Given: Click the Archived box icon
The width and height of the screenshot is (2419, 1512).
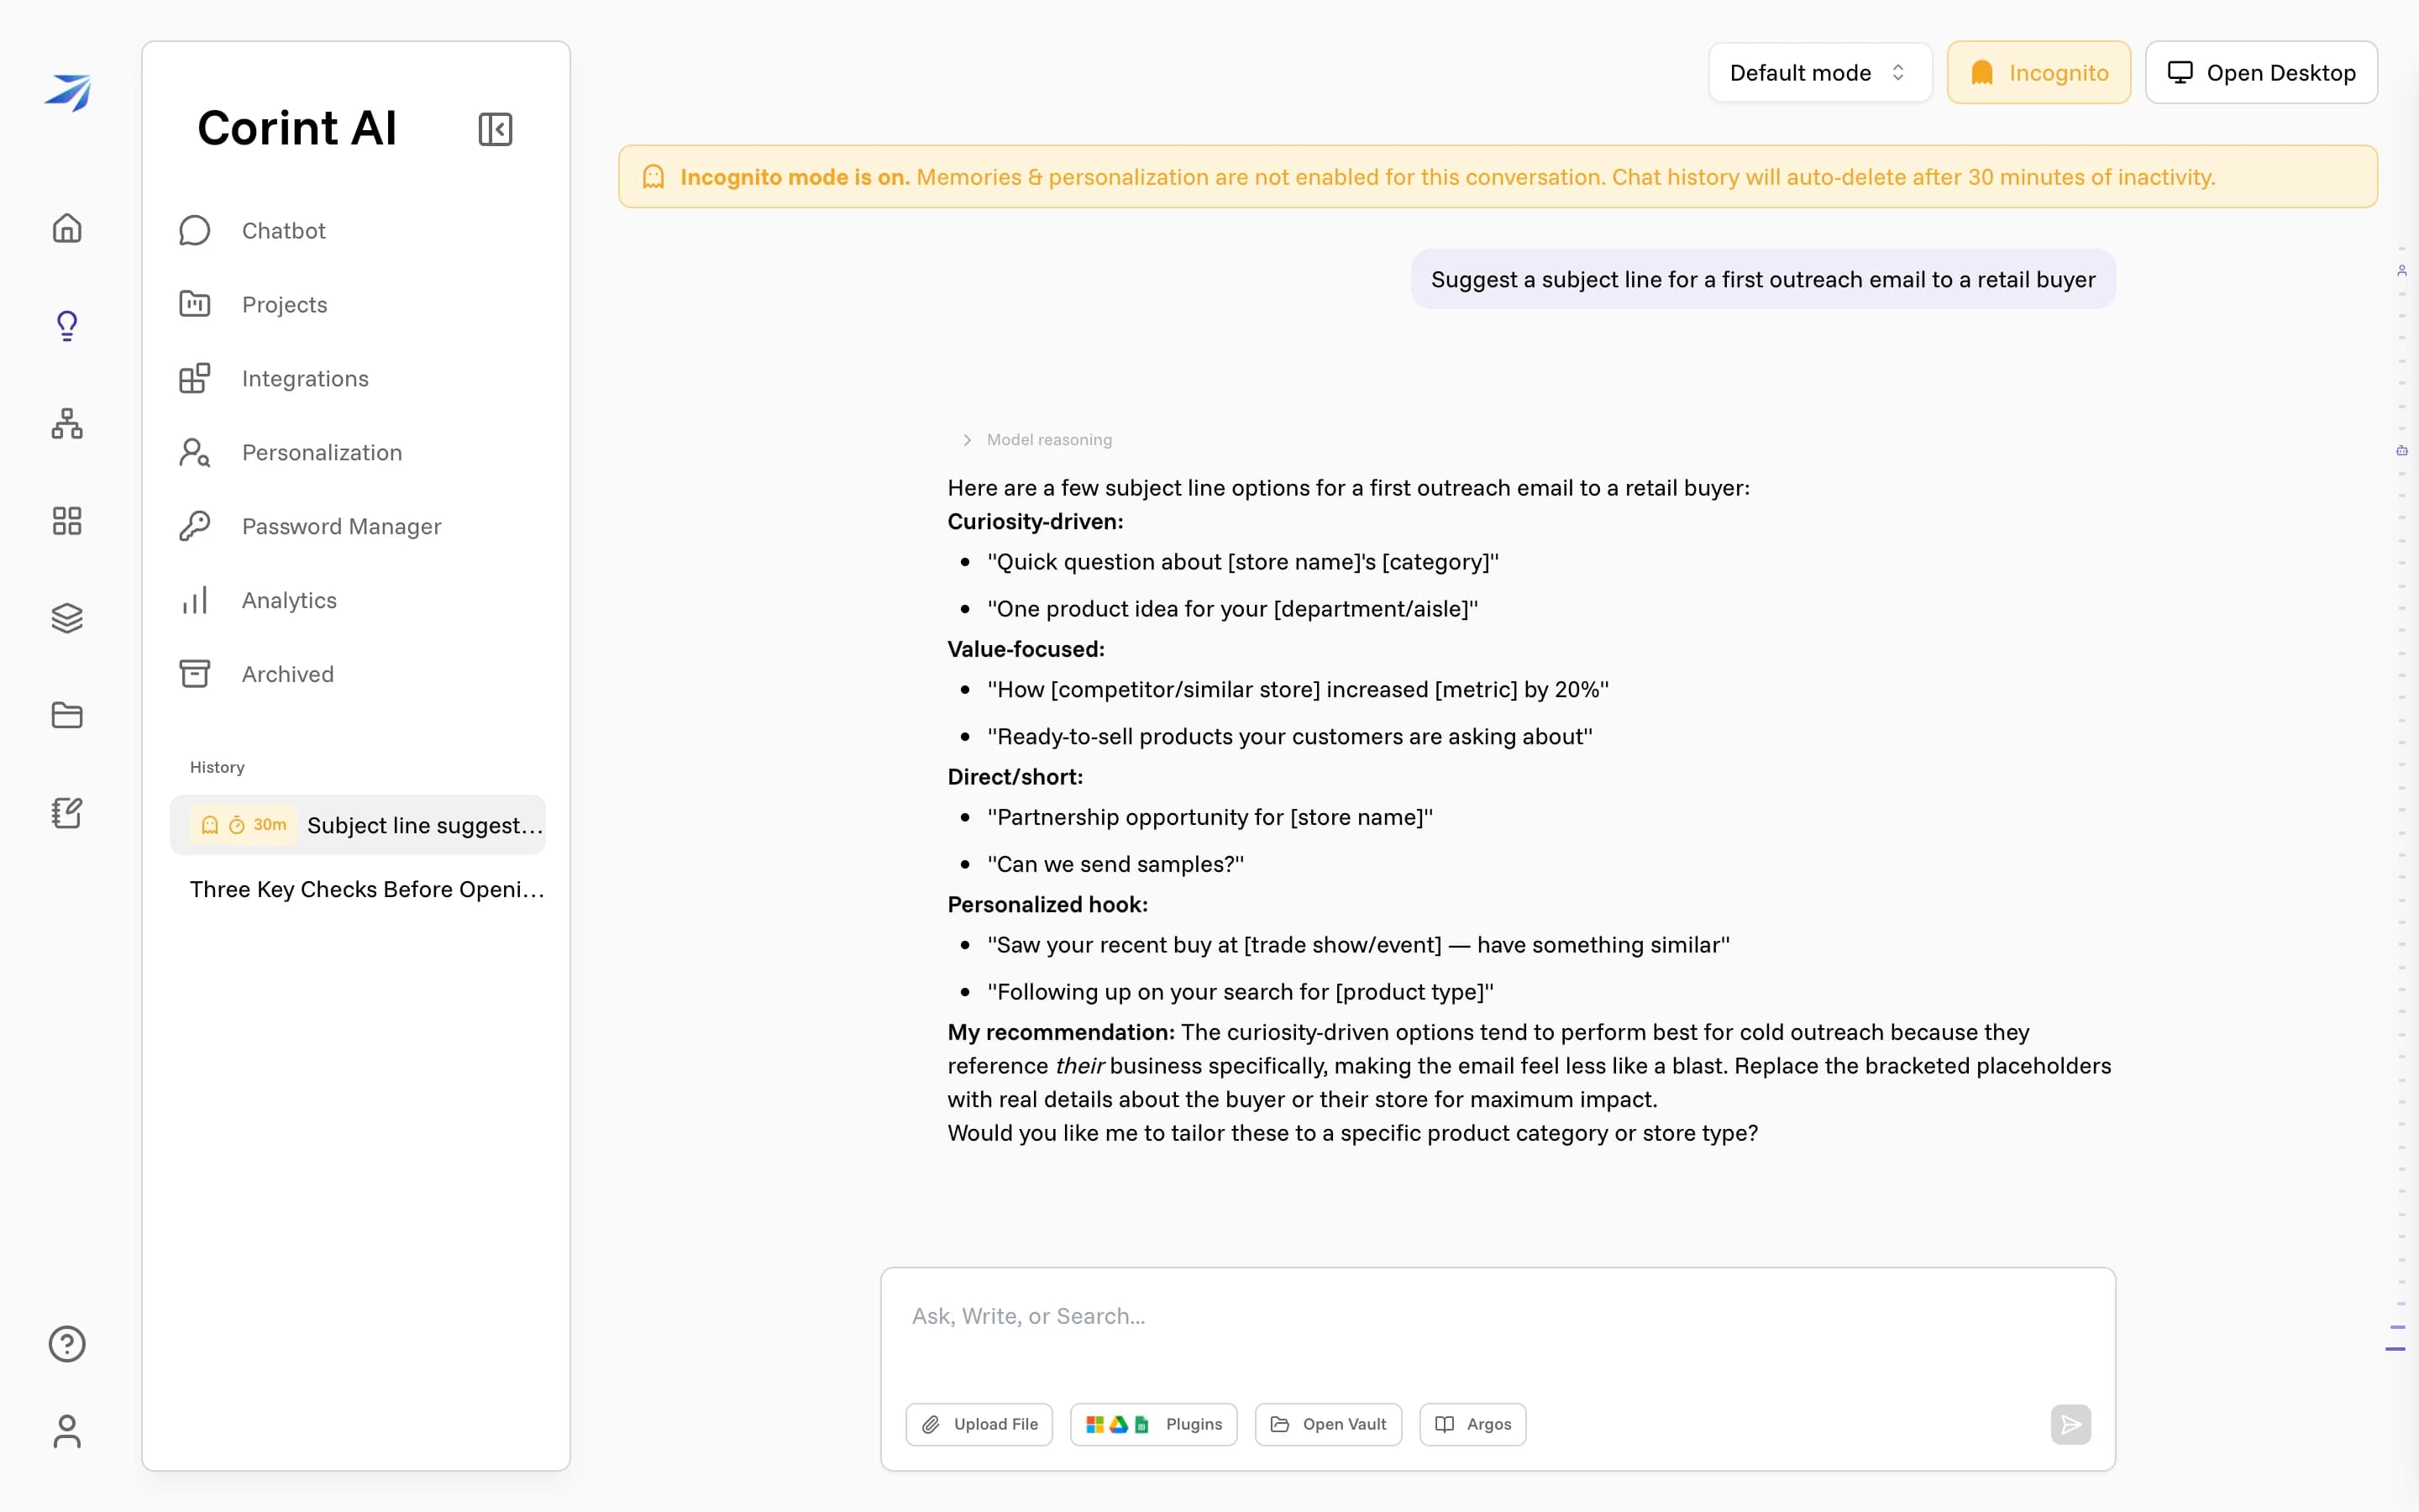Looking at the screenshot, I should pos(195,674).
